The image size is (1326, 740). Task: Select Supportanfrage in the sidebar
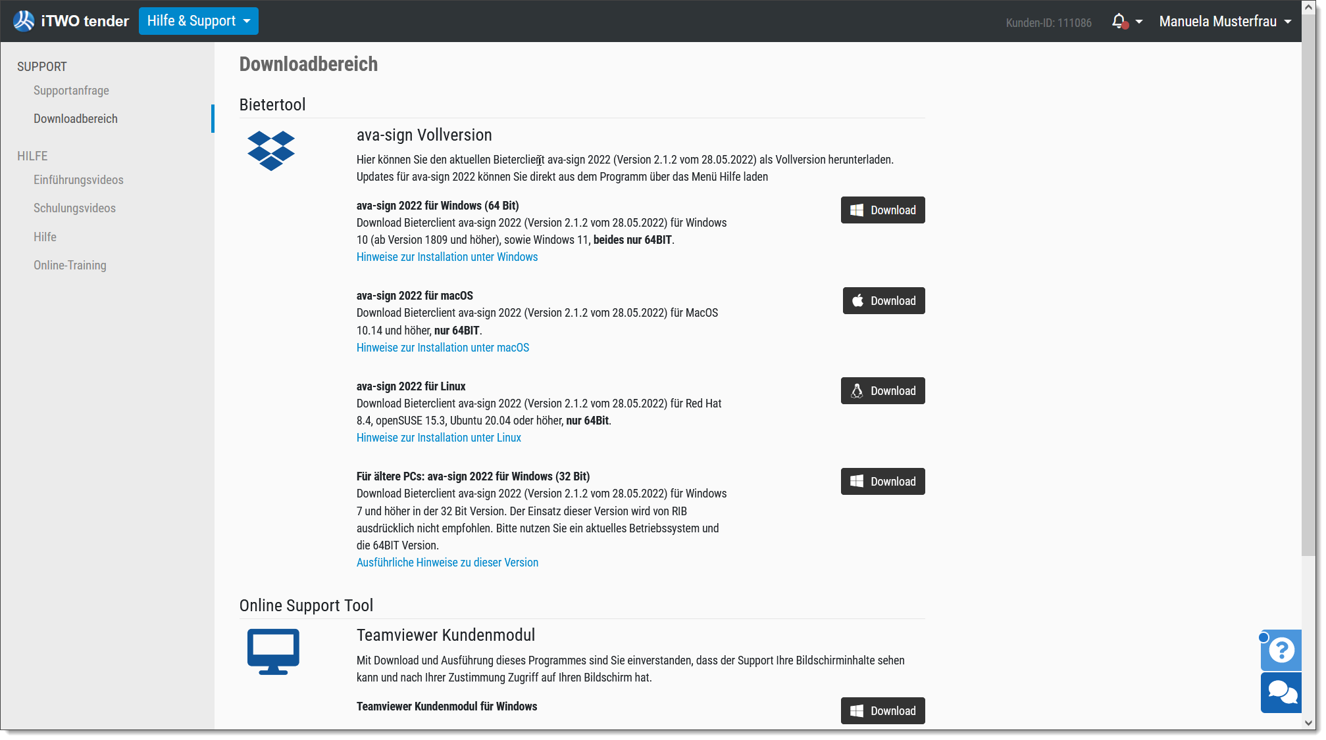pos(71,90)
